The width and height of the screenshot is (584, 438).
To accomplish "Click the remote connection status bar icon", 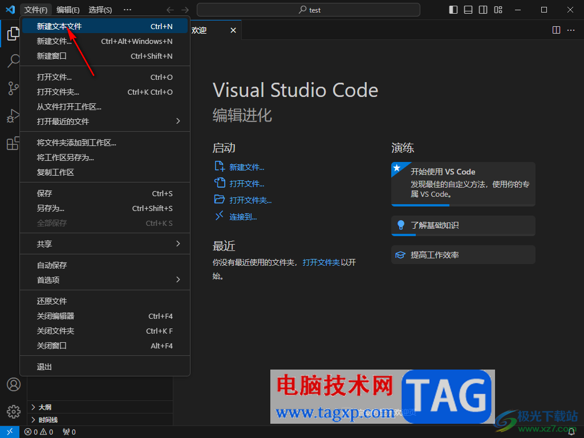I will pyautogui.click(x=10, y=432).
